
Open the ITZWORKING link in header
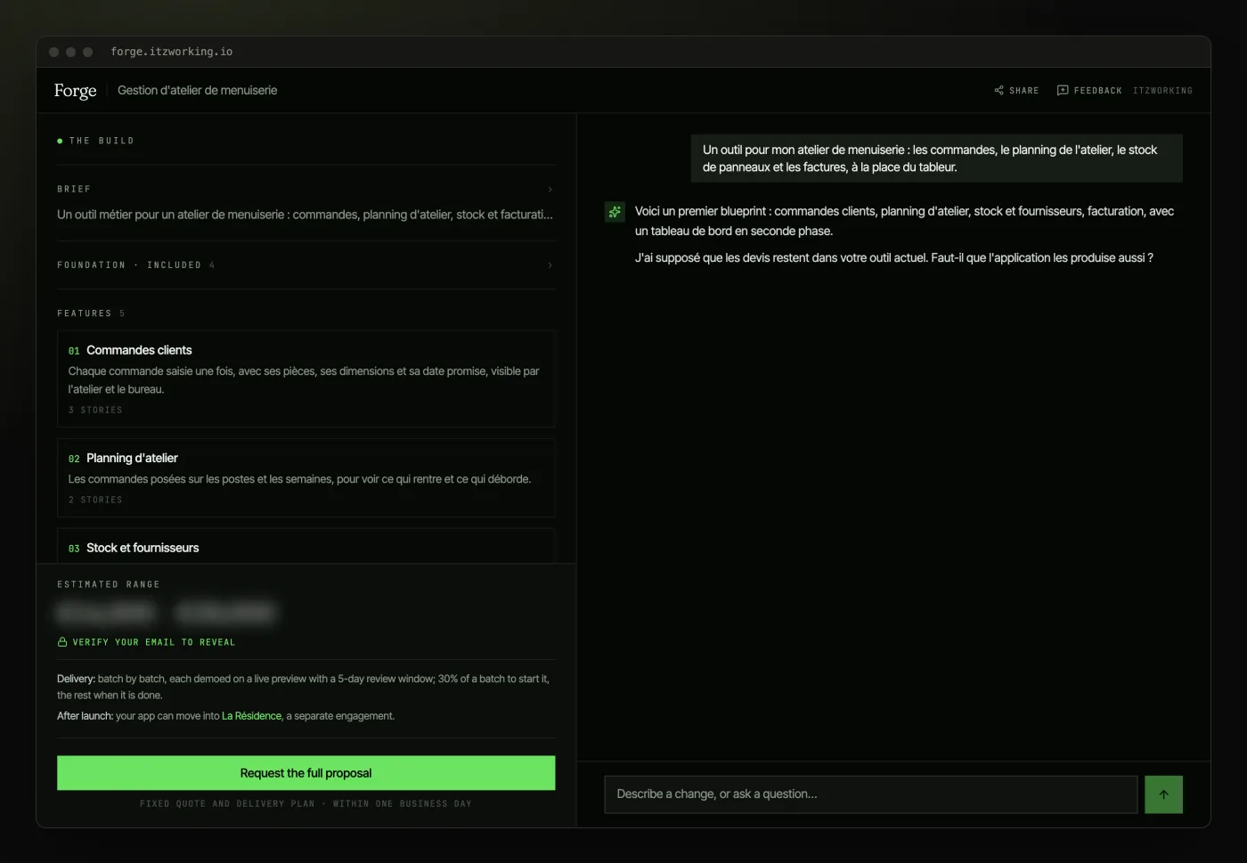point(1162,91)
